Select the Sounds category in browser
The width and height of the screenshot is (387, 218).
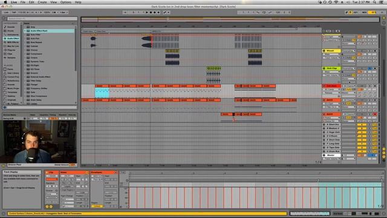[x=11, y=27]
